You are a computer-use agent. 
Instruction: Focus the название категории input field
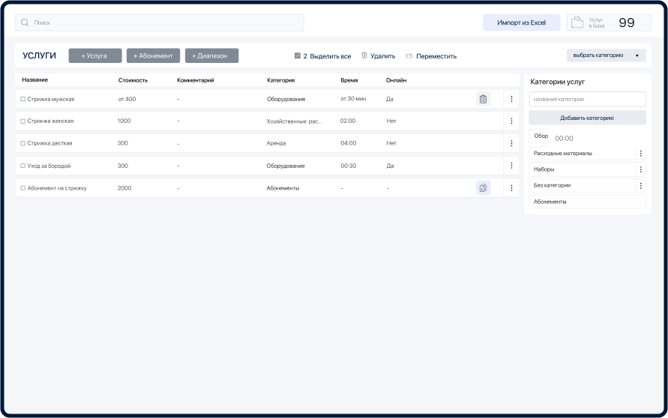click(587, 99)
